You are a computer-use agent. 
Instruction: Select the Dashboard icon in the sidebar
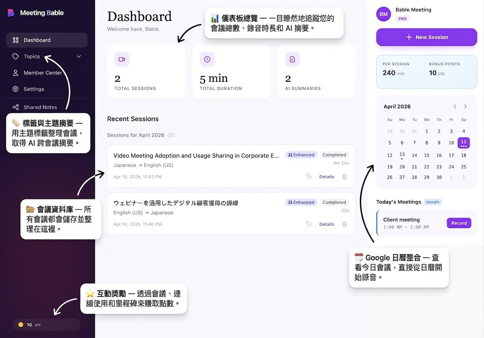tap(15, 40)
